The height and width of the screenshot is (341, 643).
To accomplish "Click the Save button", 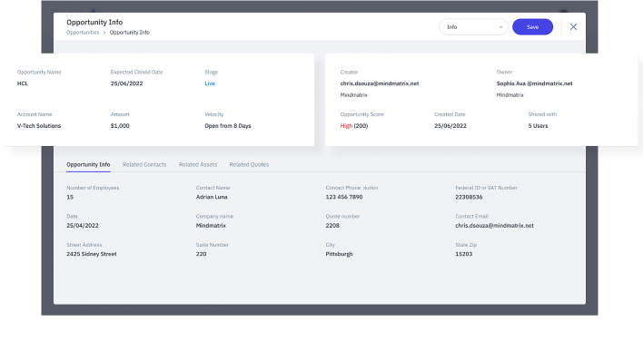I will (x=532, y=27).
